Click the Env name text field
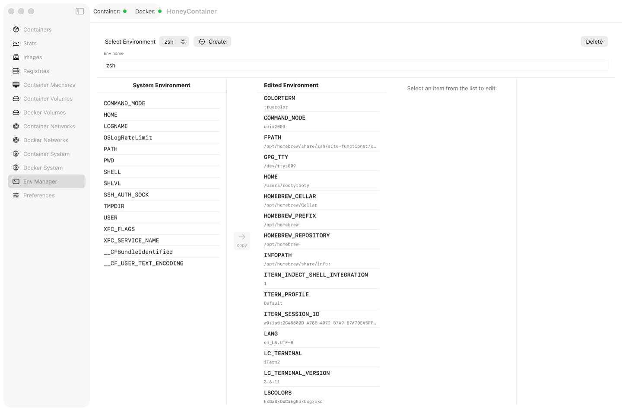622x411 pixels. pos(356,65)
